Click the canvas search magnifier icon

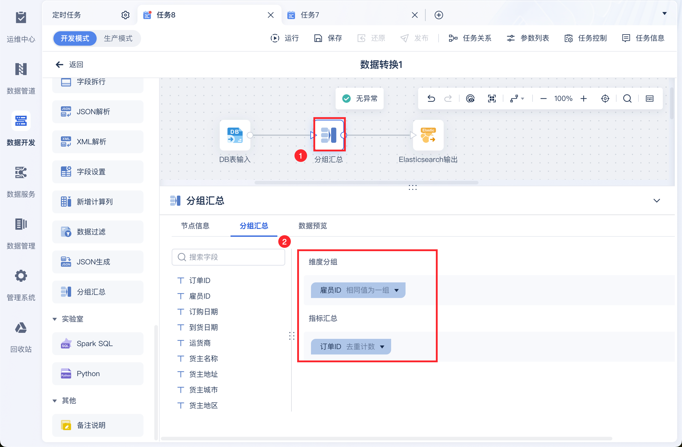click(x=627, y=99)
